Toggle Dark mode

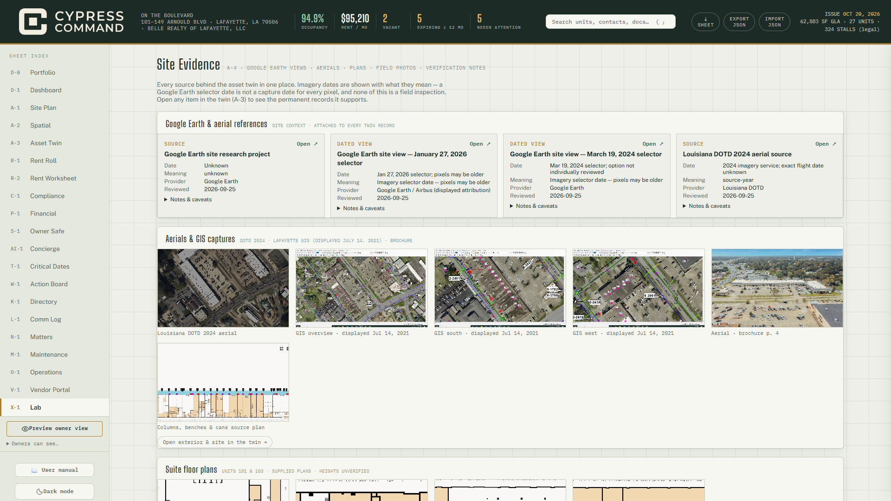[54, 491]
